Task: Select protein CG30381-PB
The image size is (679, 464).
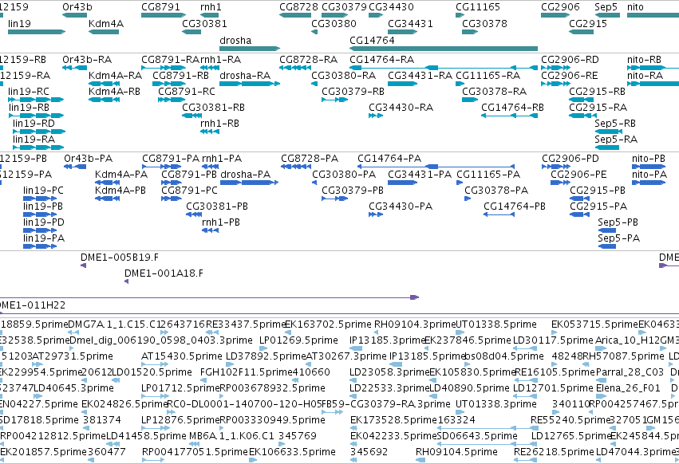Action: point(194,214)
